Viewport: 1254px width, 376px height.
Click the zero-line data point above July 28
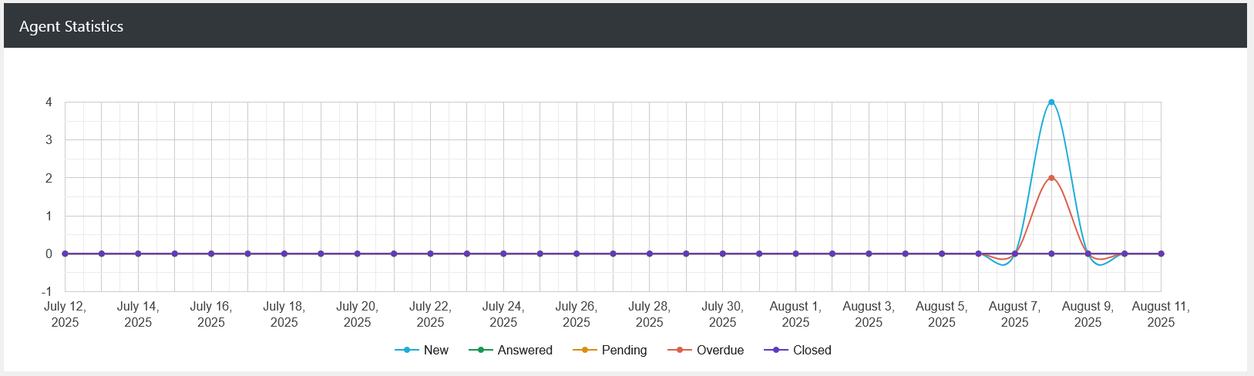click(649, 253)
